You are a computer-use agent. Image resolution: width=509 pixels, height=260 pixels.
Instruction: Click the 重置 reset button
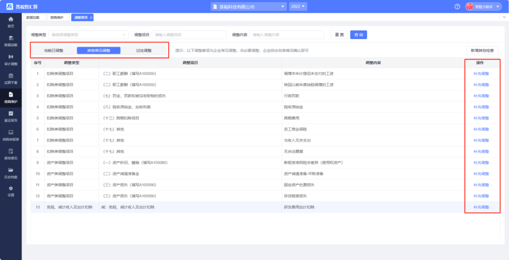coord(339,35)
